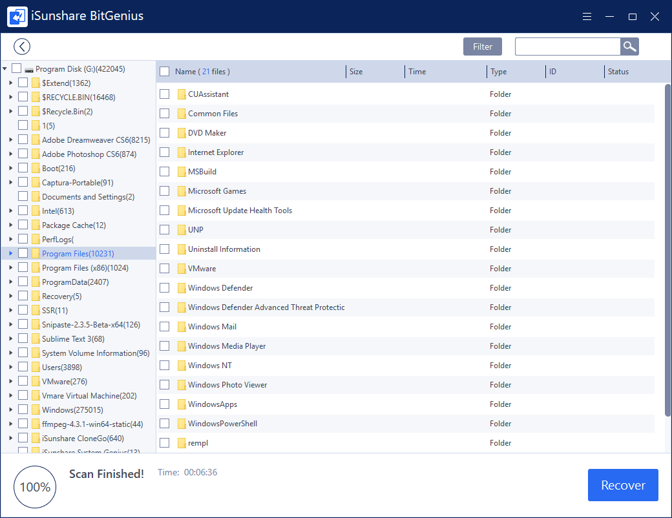Select the ffmpeg-4.3.1-win64-static tree item
The width and height of the screenshot is (672, 518).
coord(92,424)
